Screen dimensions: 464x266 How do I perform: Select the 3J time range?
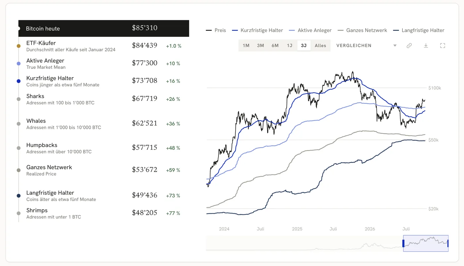(x=304, y=46)
